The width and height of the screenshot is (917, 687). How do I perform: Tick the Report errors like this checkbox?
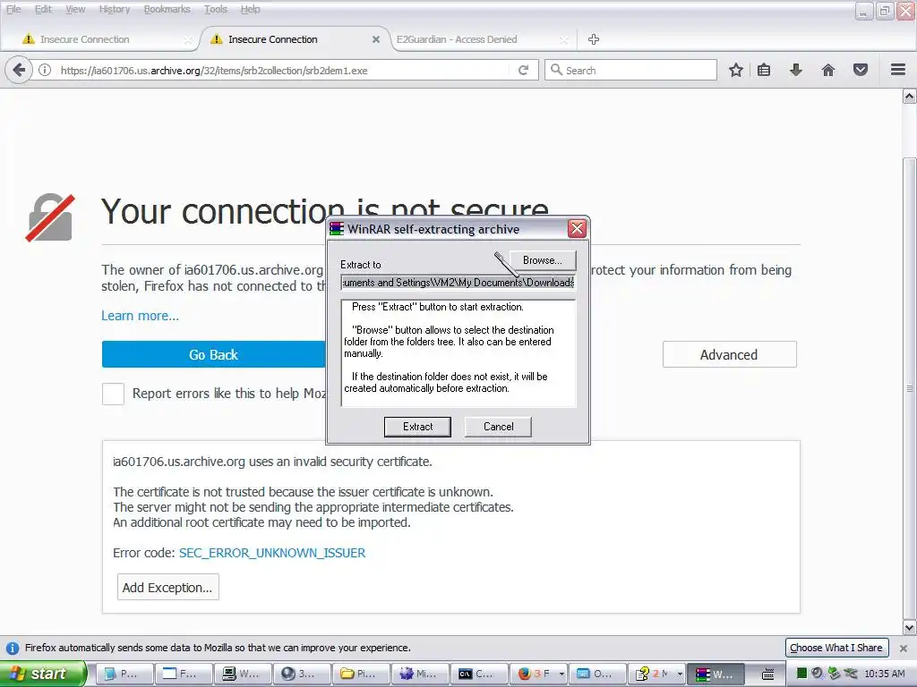(x=113, y=394)
